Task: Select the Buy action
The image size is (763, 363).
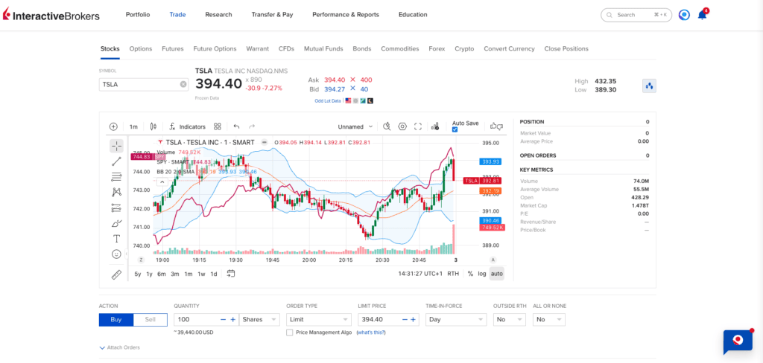Action: tap(115, 320)
